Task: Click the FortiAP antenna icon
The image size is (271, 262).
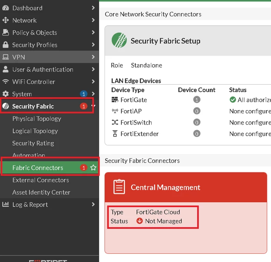Action: pos(115,111)
